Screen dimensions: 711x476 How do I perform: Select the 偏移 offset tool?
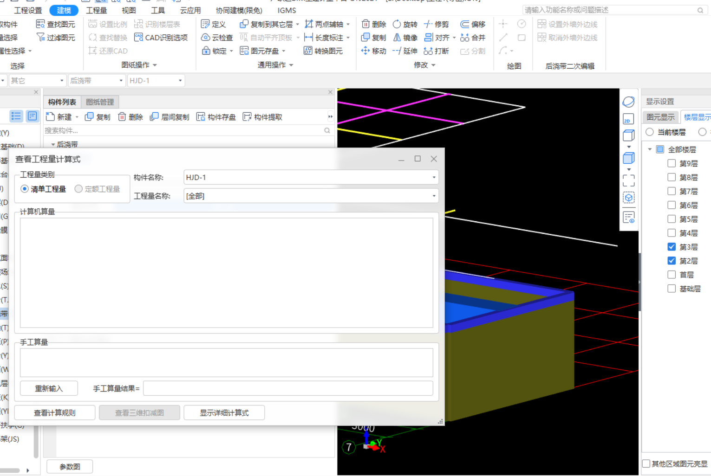473,24
